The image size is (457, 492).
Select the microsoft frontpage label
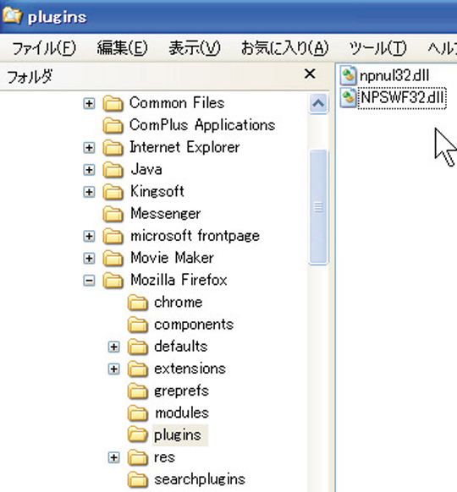point(195,236)
